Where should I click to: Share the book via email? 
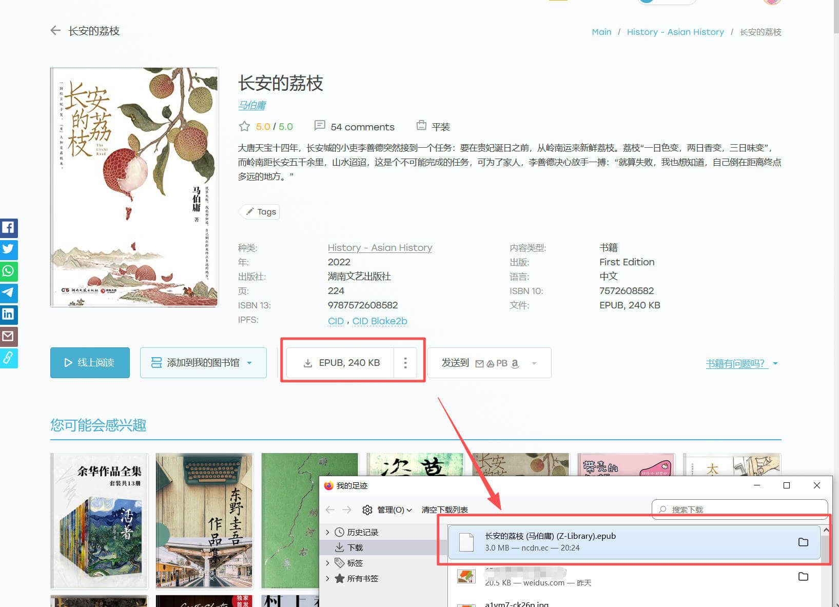[x=8, y=337]
